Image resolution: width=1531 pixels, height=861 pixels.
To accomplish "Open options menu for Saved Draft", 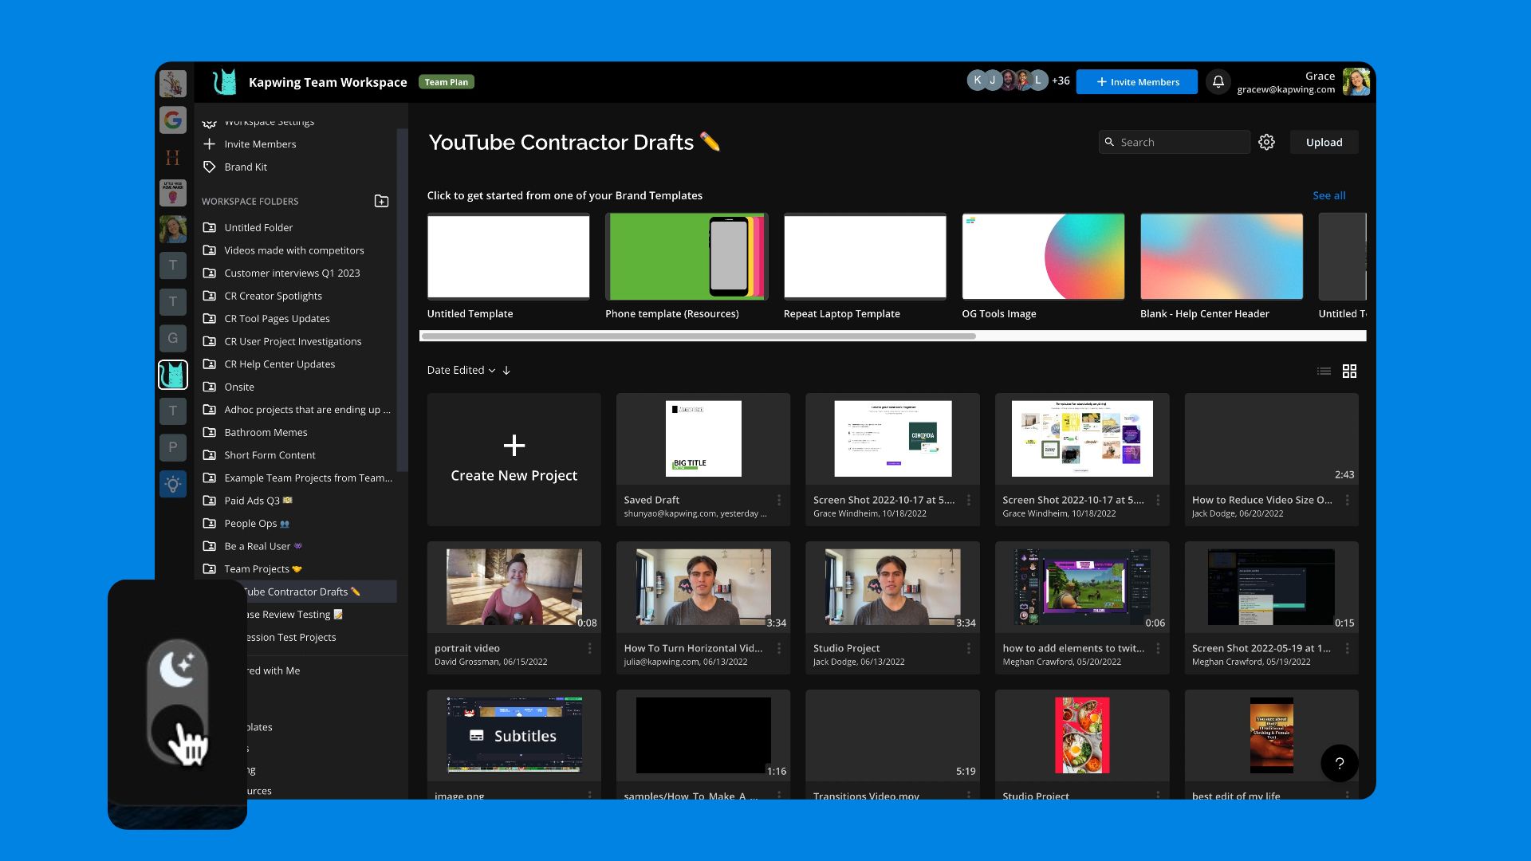I will 779,500.
